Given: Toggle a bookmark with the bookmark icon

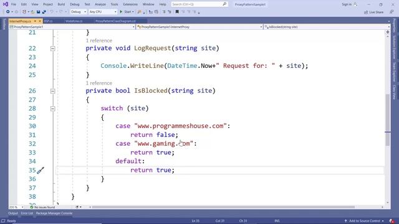Looking at the screenshot, I should point(177,12).
